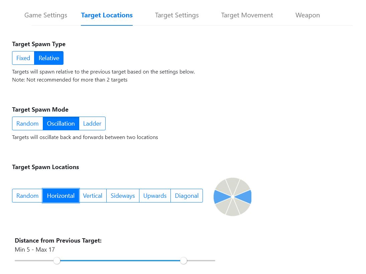Select the Target Locations tab

pos(107,15)
